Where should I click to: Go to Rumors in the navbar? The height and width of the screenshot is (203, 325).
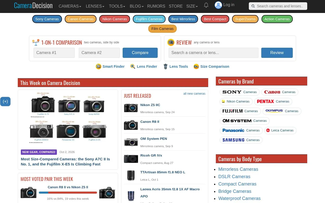[x=156, y=6]
